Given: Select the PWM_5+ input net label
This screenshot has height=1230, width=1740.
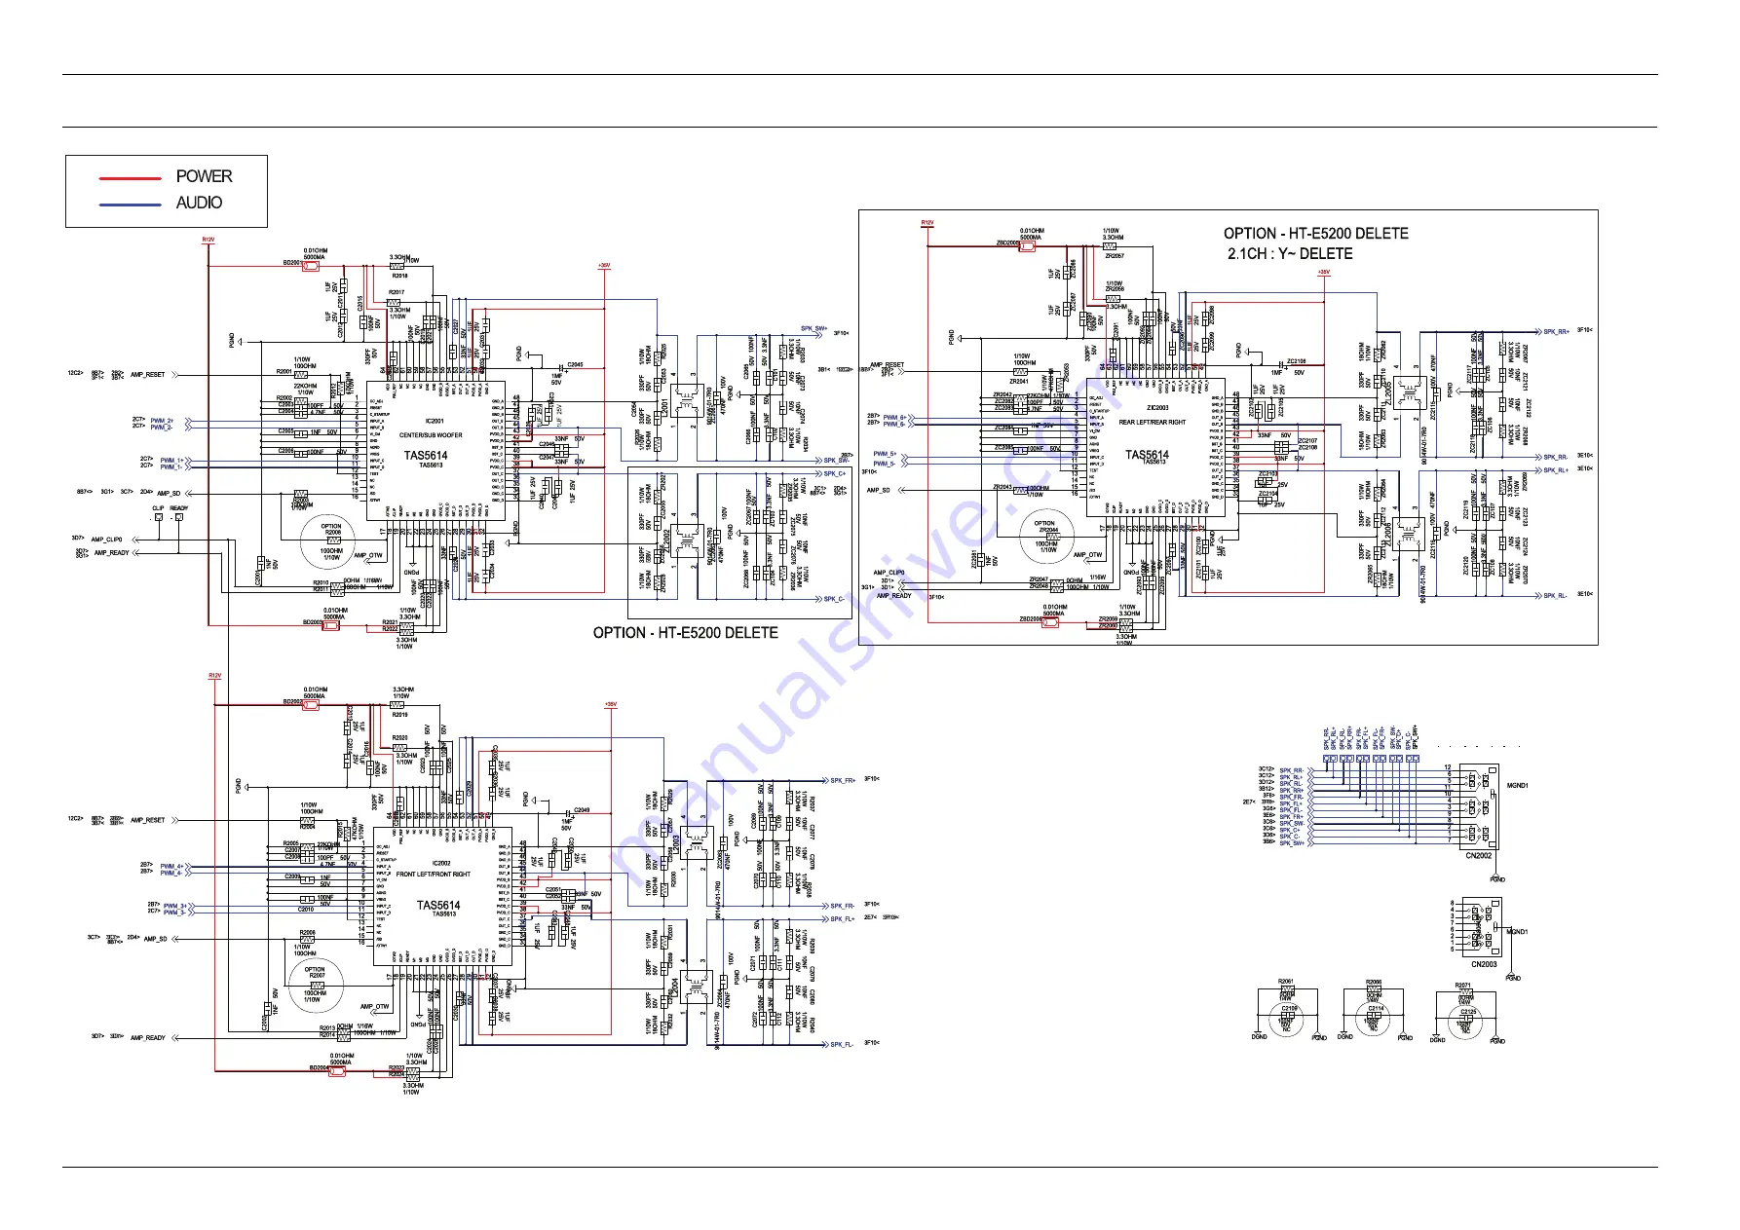Looking at the screenshot, I should [885, 454].
